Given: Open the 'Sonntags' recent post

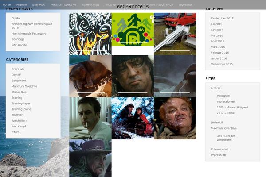Looking at the screenshot, I should [18, 39].
